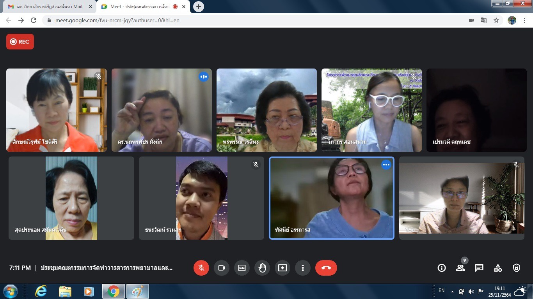The width and height of the screenshot is (533, 299).
Task: Leave the call with the red button
Action: click(326, 268)
